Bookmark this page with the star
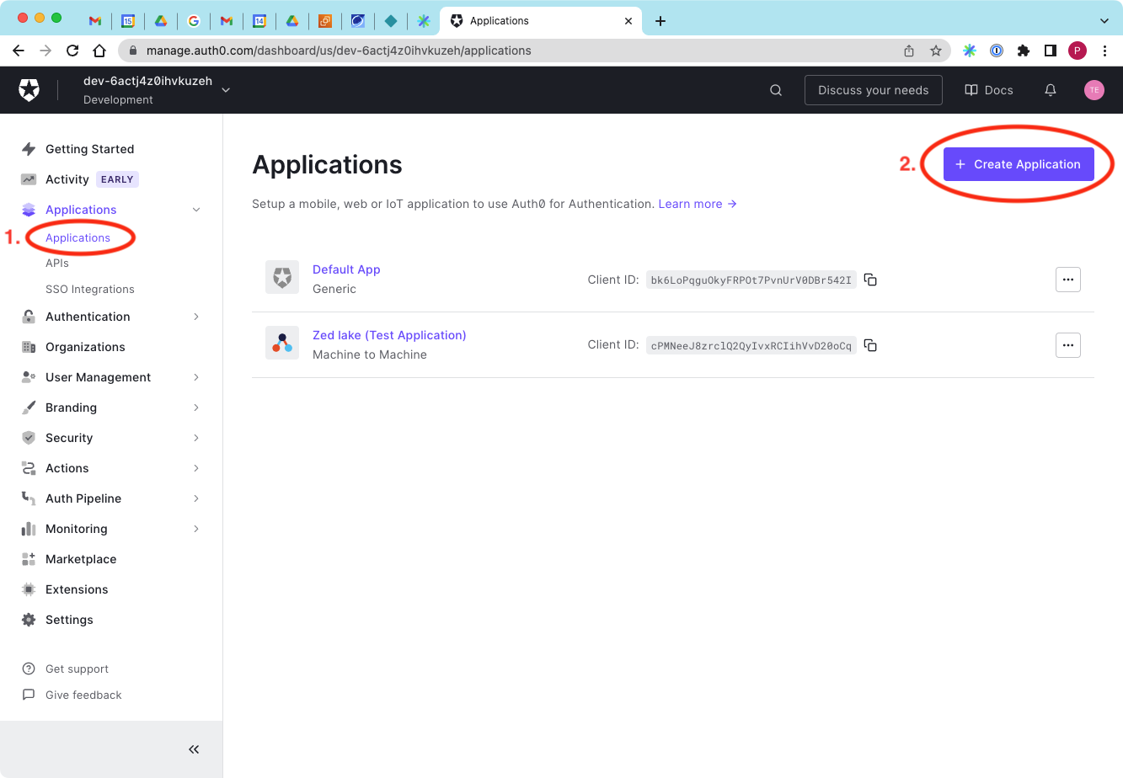 pos(936,51)
